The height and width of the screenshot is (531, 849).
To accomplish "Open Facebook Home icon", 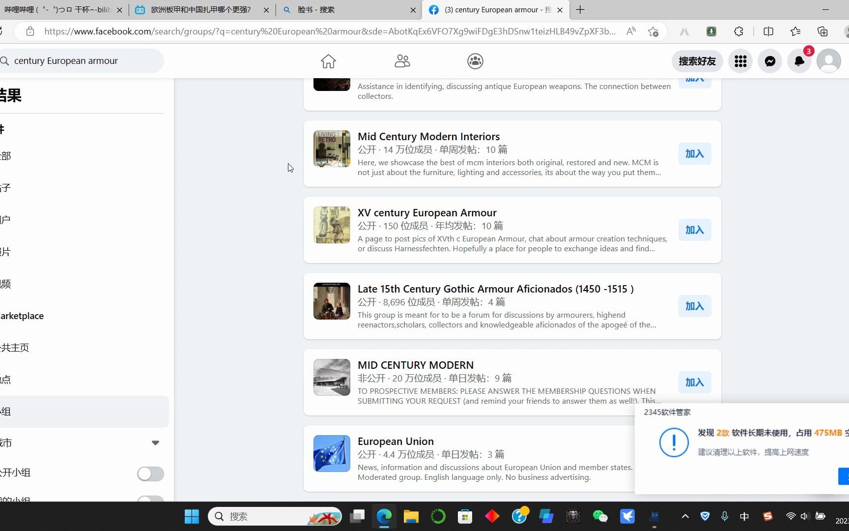I will click(328, 61).
